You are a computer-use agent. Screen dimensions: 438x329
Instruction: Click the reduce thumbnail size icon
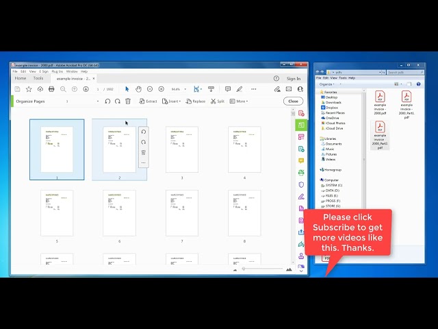235,270
